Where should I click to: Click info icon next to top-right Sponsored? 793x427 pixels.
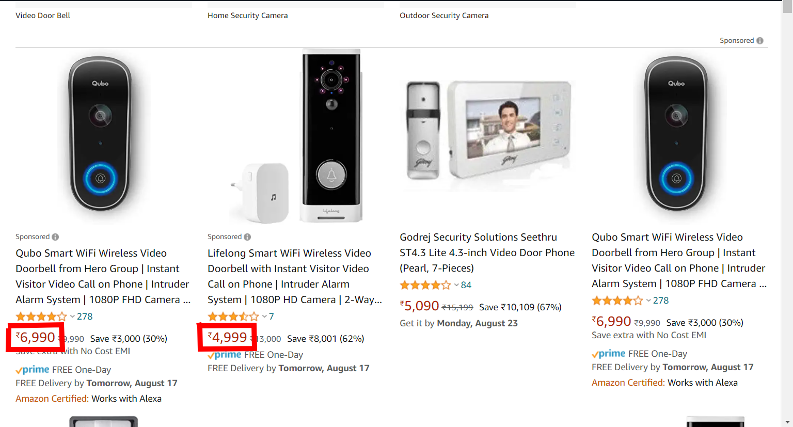pyautogui.click(x=760, y=41)
